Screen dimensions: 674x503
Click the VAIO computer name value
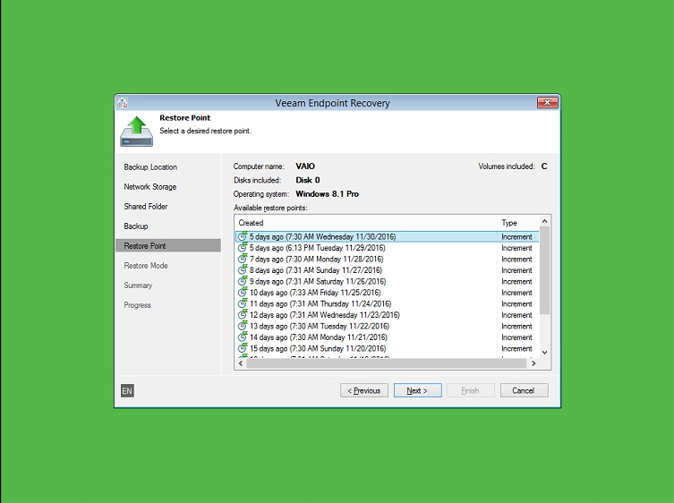tap(305, 166)
